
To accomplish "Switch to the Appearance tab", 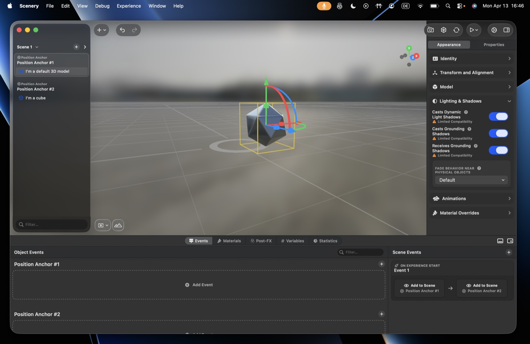I will tap(449, 45).
